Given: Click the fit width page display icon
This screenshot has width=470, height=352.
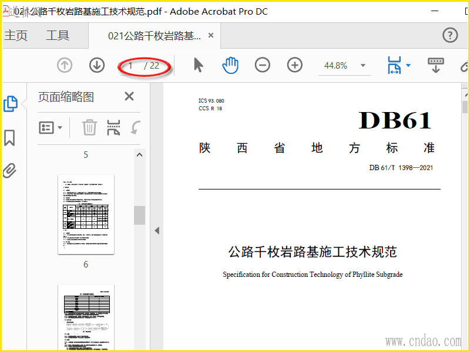Looking at the screenshot, I should [x=394, y=65].
